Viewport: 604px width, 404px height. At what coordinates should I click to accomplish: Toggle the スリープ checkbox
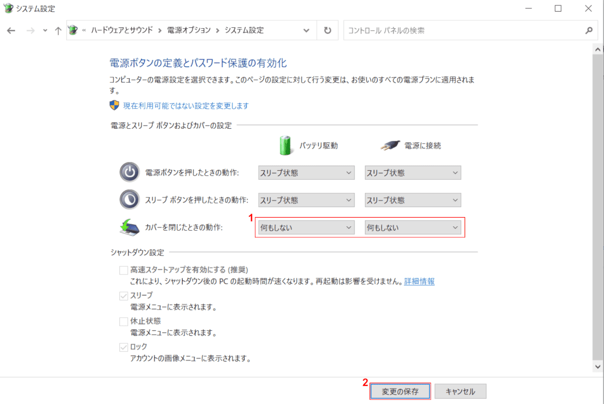[124, 296]
